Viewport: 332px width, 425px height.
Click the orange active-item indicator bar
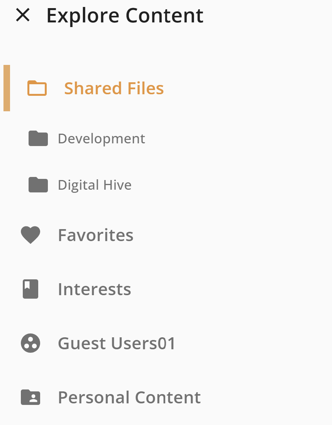pyautogui.click(x=7, y=88)
